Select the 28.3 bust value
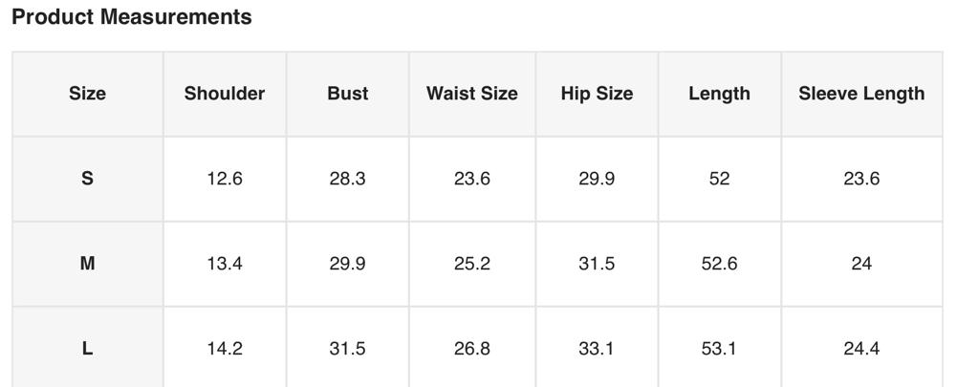Screen dimensions: 979x387 (x=347, y=179)
